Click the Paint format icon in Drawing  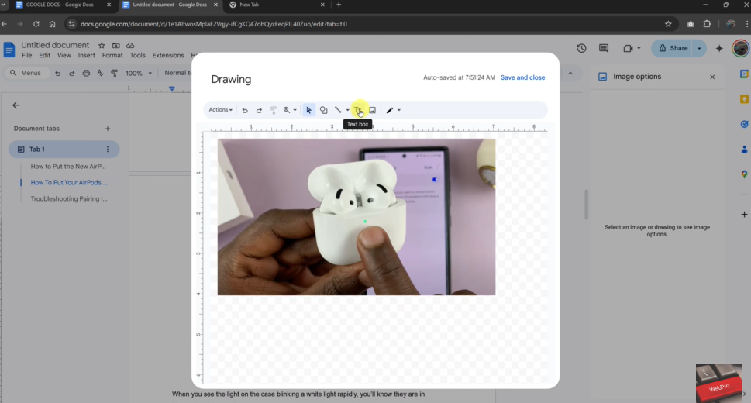point(273,110)
